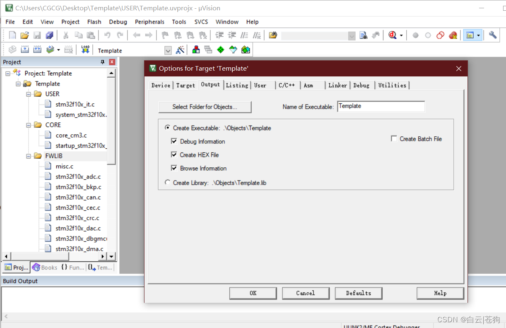The height and width of the screenshot is (328, 506).
Task: Switch to the Device tab
Action: (161, 85)
